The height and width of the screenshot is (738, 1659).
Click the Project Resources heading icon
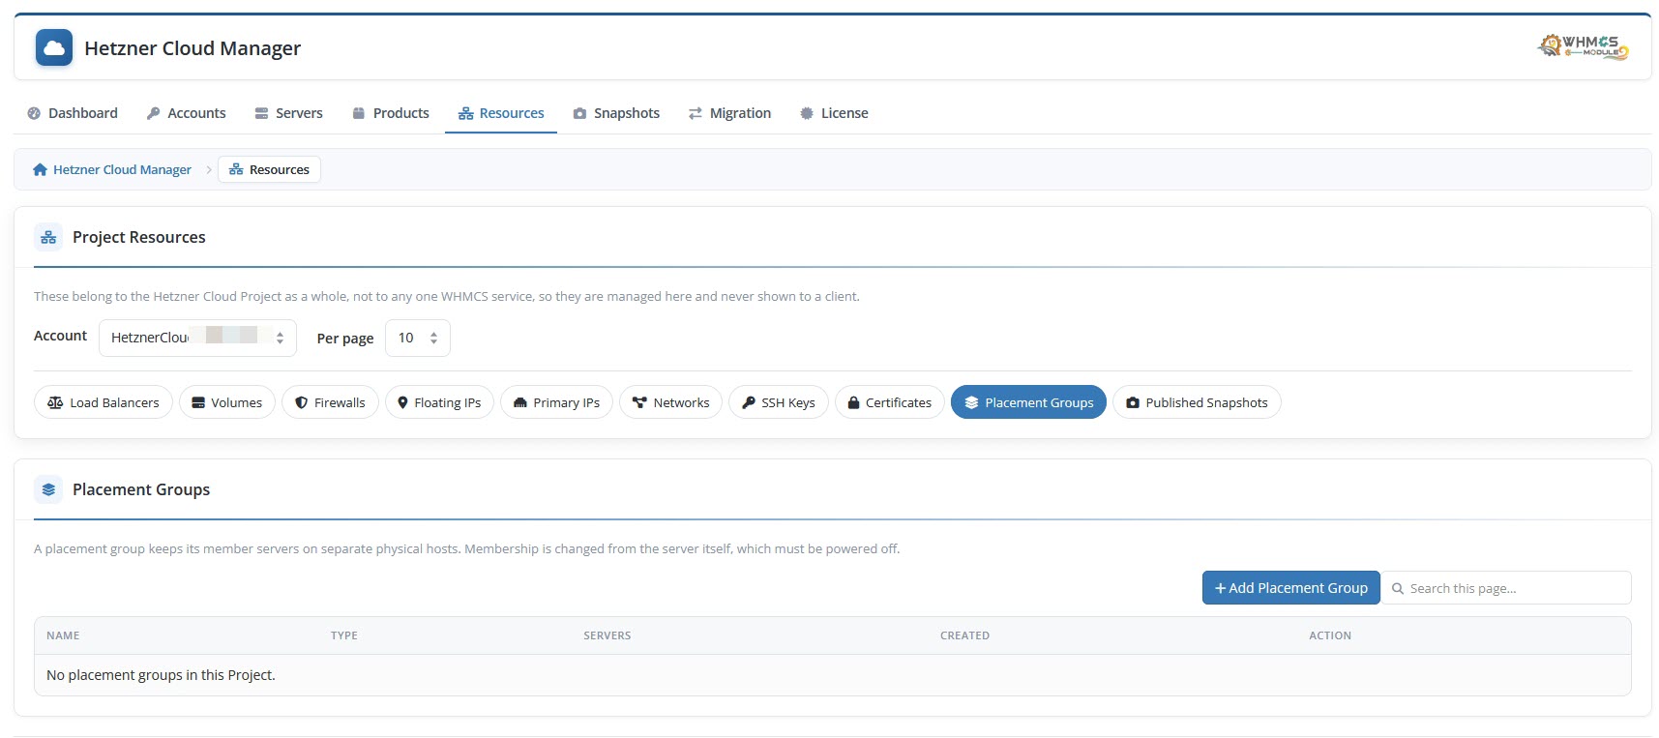(x=48, y=237)
